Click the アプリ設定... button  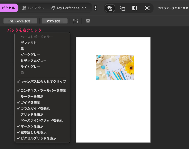tap(54, 21)
